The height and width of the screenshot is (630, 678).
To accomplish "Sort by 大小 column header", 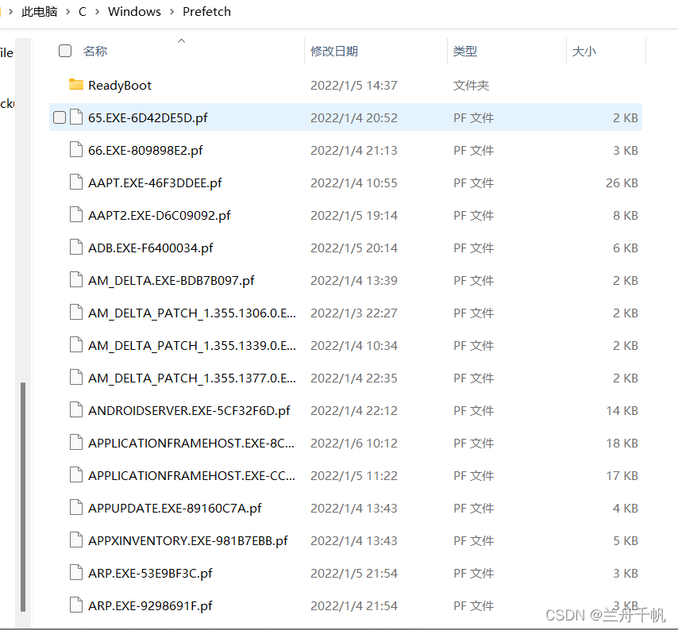I will coord(584,52).
